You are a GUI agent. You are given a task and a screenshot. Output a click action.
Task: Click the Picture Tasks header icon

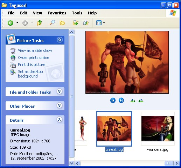(x=11, y=39)
